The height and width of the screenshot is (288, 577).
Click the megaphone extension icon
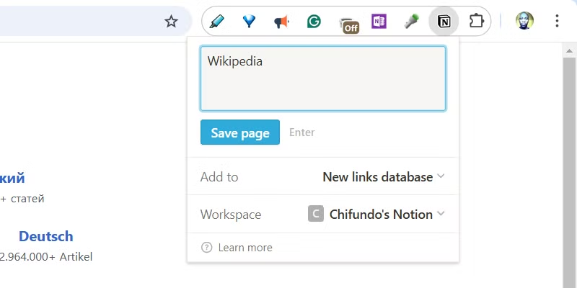point(281,22)
